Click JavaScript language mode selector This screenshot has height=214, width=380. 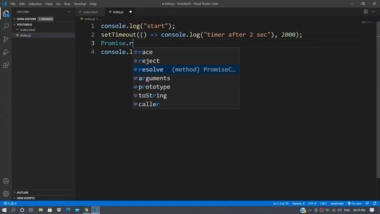click(337, 203)
